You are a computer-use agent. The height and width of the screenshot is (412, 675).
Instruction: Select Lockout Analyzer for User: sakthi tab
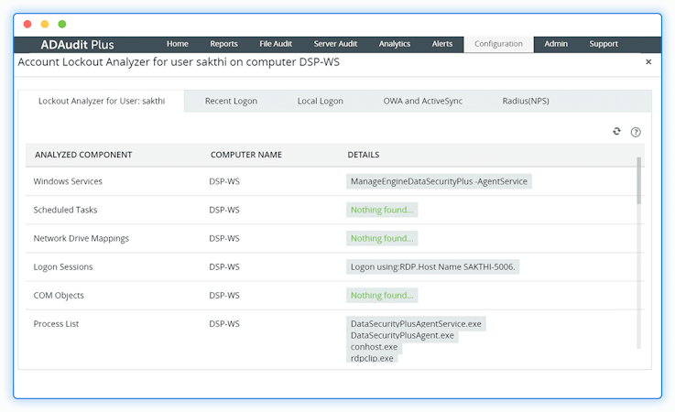pos(102,101)
